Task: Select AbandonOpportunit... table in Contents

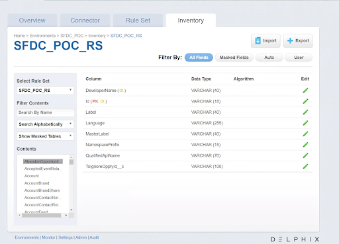Action: point(43,161)
